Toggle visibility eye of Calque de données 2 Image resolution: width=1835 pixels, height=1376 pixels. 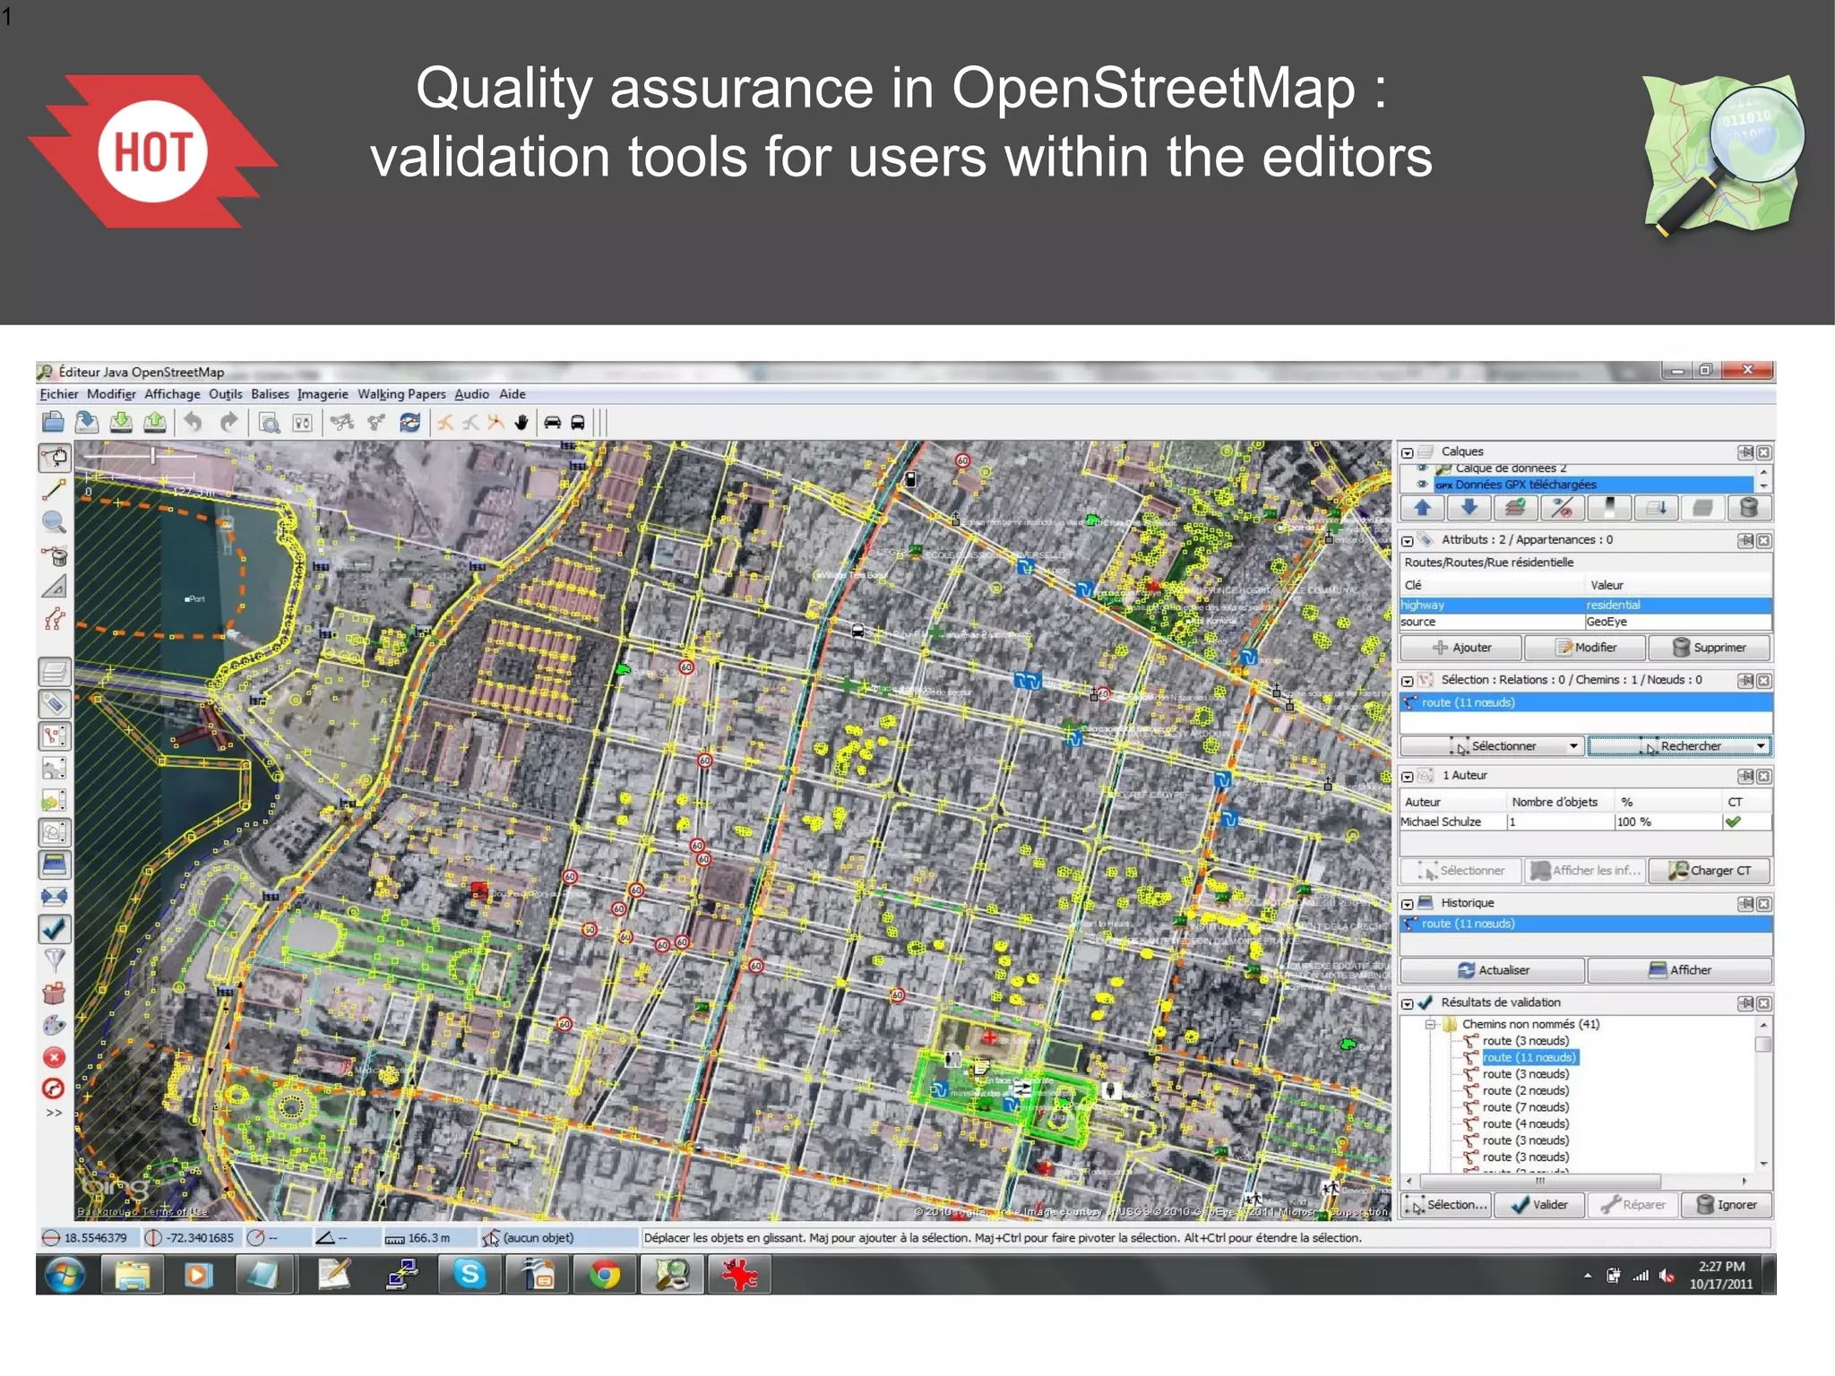coord(1421,469)
